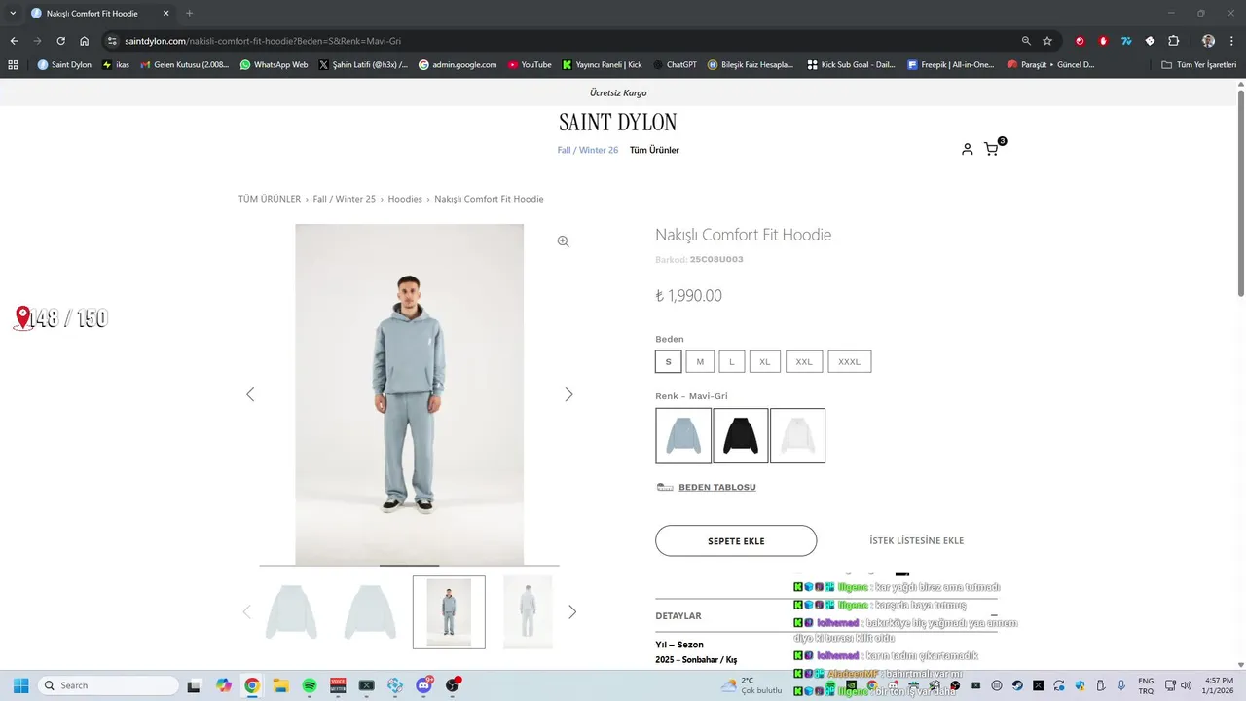Choose the black hoodie color
The width and height of the screenshot is (1246, 701).
pyautogui.click(x=741, y=435)
